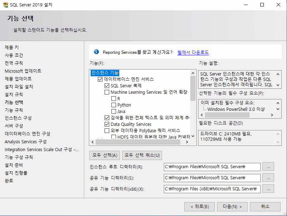Select 설치 규칙 step in sidebar

coord(14,95)
